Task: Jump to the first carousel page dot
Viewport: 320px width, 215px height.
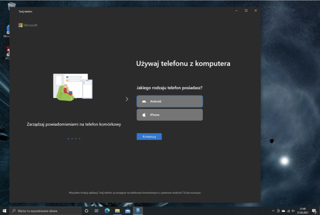Action: [68, 138]
